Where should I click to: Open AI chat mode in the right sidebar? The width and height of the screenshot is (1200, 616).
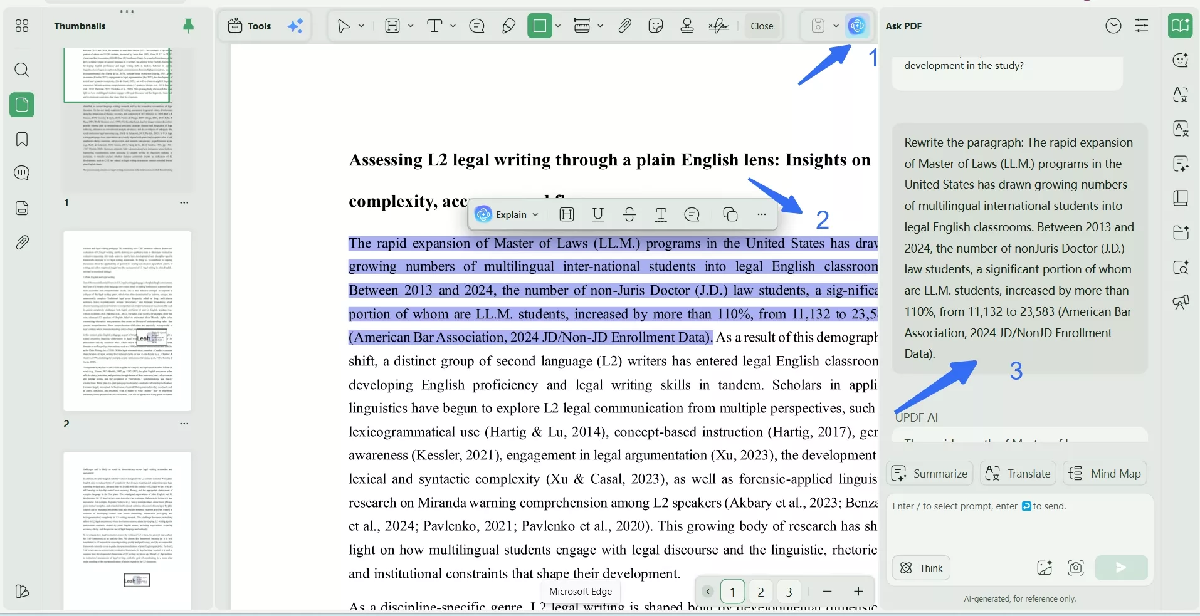click(x=1181, y=60)
